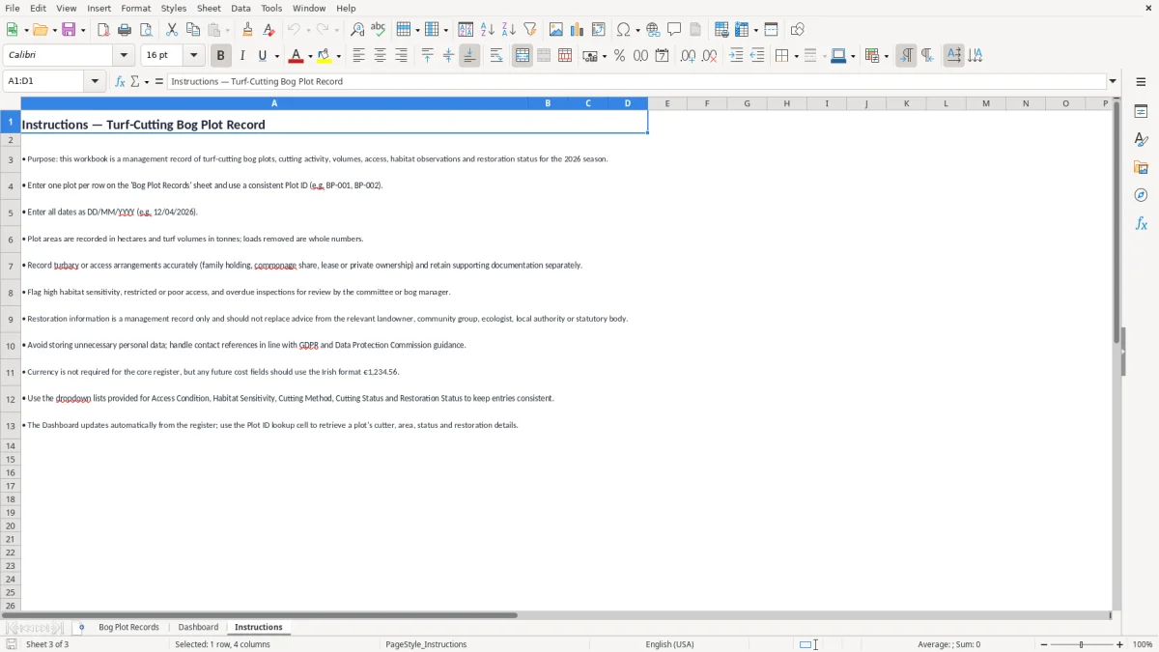This screenshot has width=1159, height=652.
Task: Toggle Print Preview
Action: [146, 30]
